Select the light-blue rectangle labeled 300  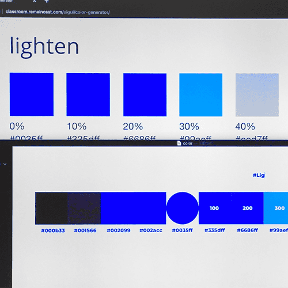(276, 208)
